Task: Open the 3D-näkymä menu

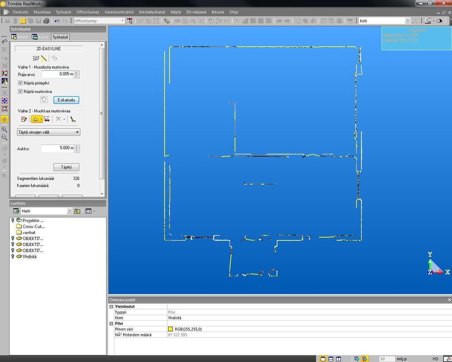Action: (x=196, y=12)
